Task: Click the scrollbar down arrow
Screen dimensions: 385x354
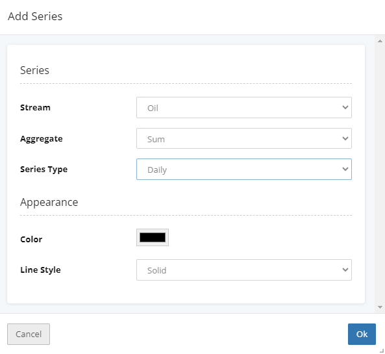Action: (x=380, y=307)
